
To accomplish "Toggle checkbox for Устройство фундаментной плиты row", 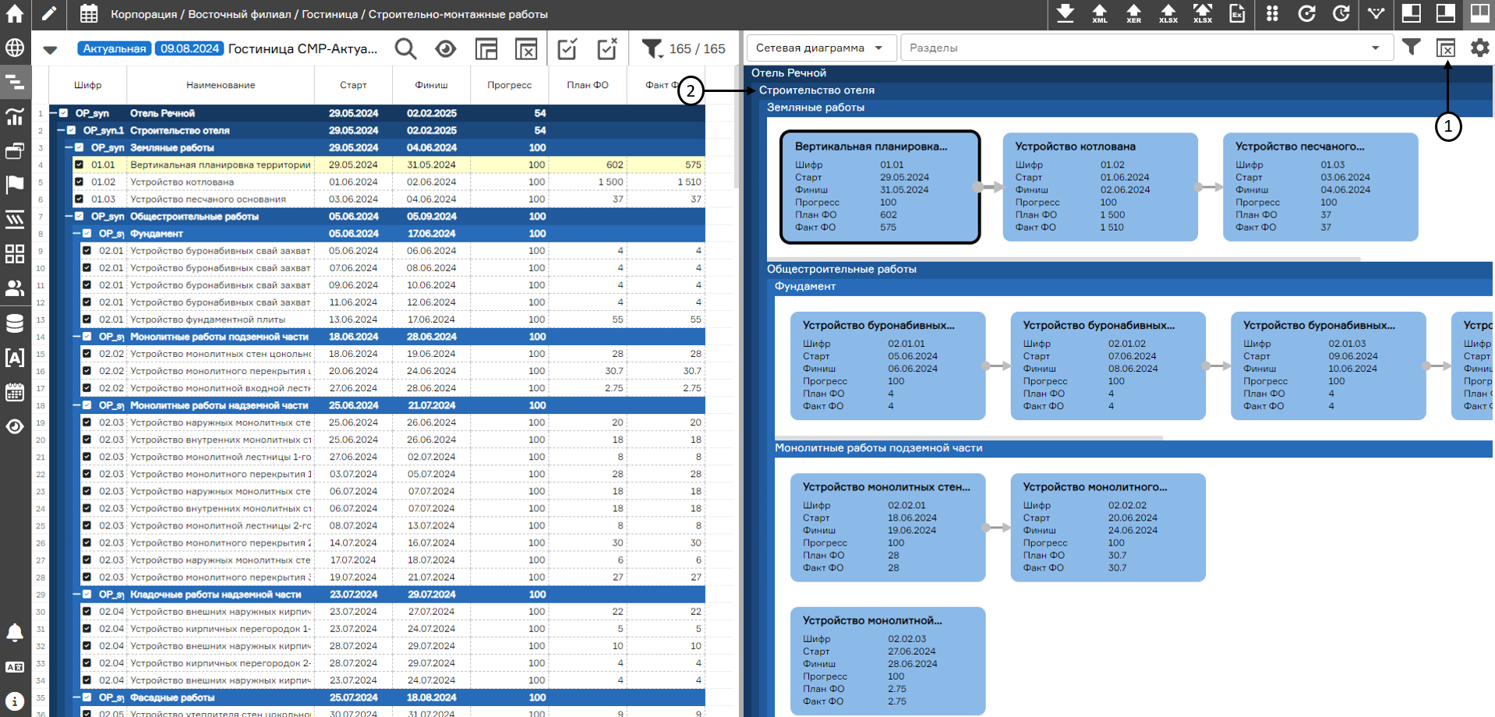I will click(x=87, y=320).
